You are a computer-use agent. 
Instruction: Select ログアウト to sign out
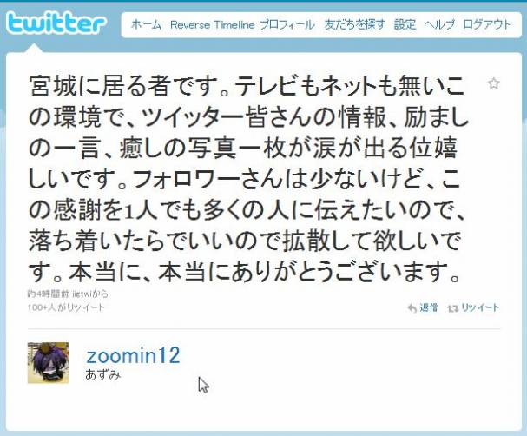(487, 24)
